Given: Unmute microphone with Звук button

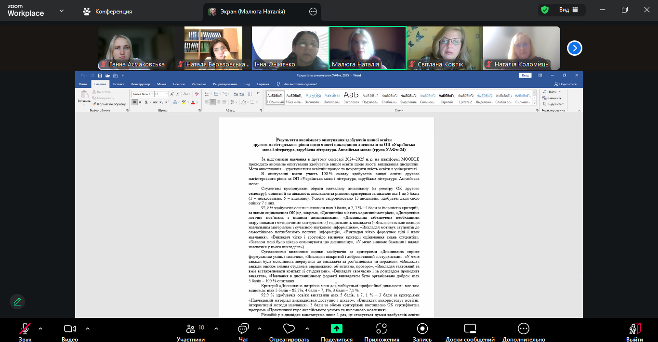Looking at the screenshot, I should [x=25, y=329].
